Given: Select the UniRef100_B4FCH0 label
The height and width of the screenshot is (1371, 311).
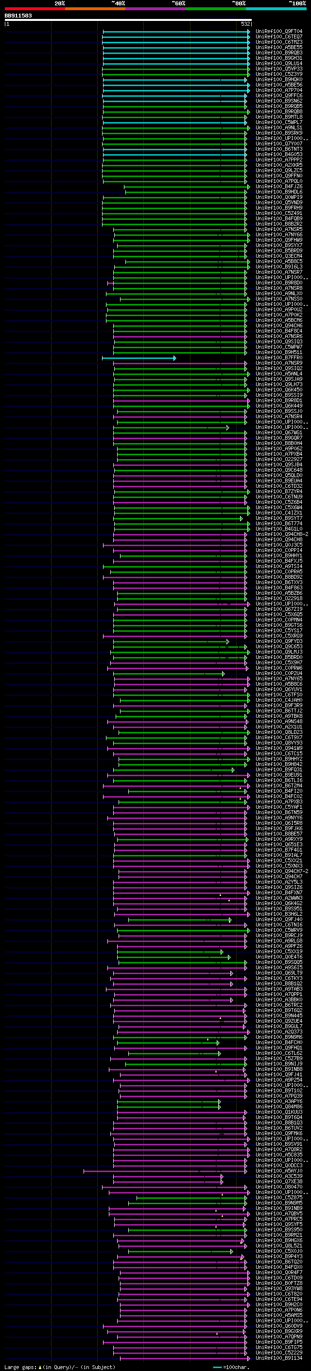Looking at the screenshot, I should (278, 1043).
